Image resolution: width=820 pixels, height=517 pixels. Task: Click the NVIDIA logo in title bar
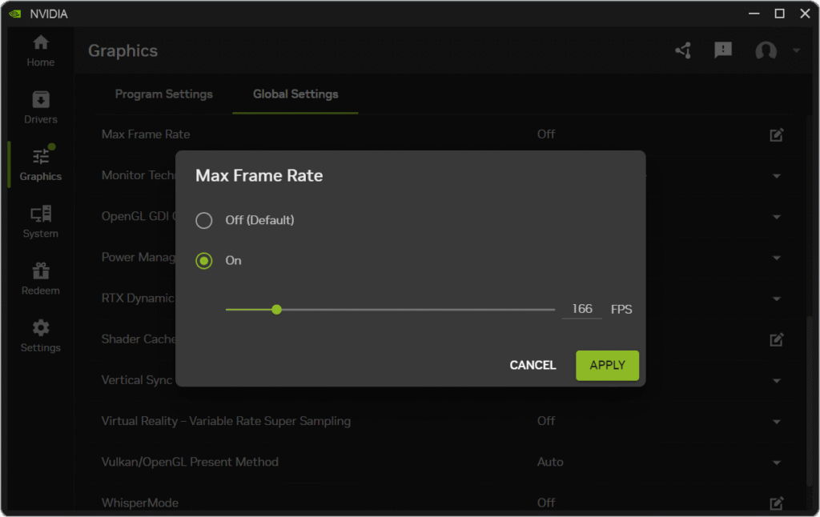pos(15,14)
